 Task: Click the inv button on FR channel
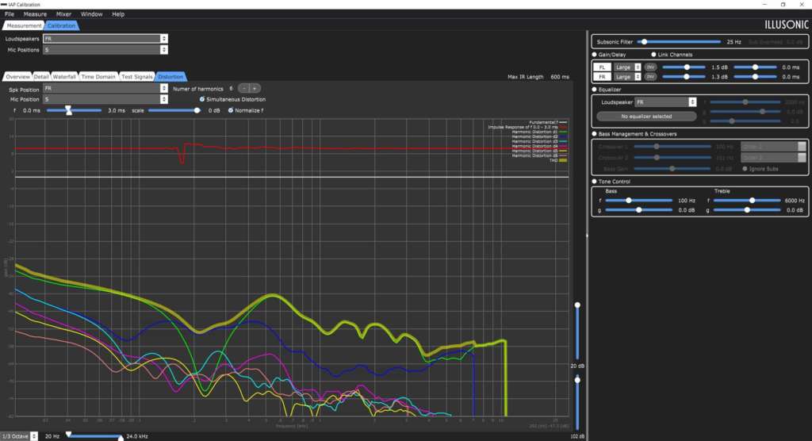(x=650, y=77)
